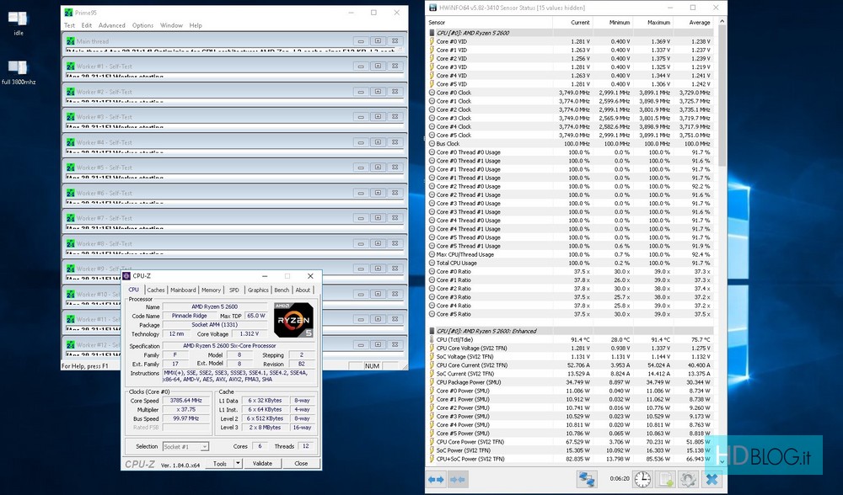Viewport: 843px width, 495px height.
Task: Reset the HWiNFO elapsed time clock icon
Action: pos(642,479)
